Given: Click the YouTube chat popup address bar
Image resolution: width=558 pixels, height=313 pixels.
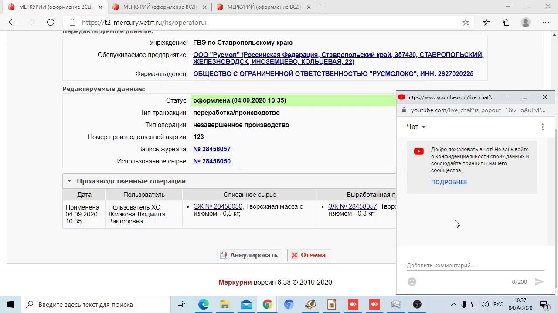Looking at the screenshot, I should (x=478, y=110).
